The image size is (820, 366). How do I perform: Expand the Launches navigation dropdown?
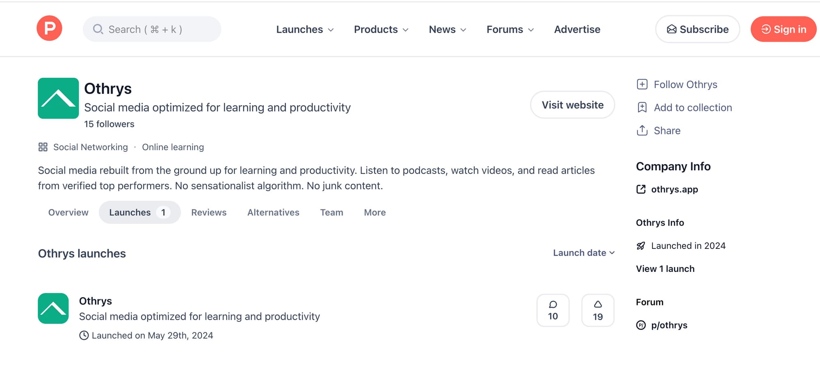305,29
